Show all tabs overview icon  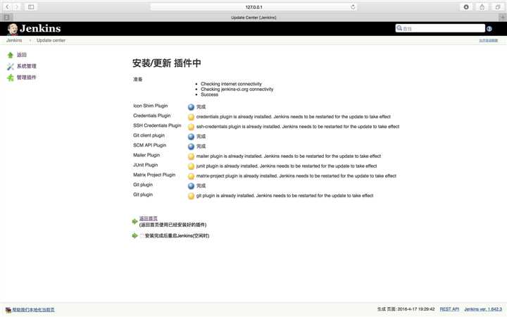[x=498, y=7]
